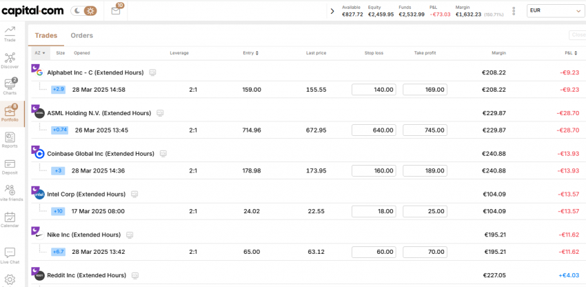Open Charts in the sidebar
The width and height of the screenshot is (586, 287).
(10, 86)
